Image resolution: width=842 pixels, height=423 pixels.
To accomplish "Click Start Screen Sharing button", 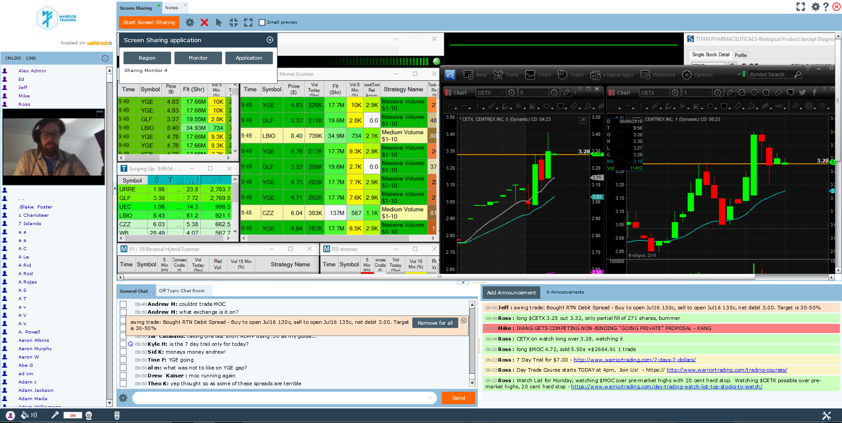I will click(149, 22).
